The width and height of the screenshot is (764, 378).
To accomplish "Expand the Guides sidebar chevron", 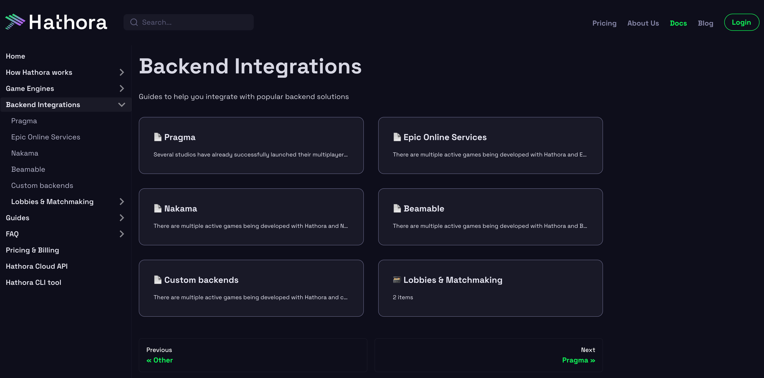I will tap(121, 218).
